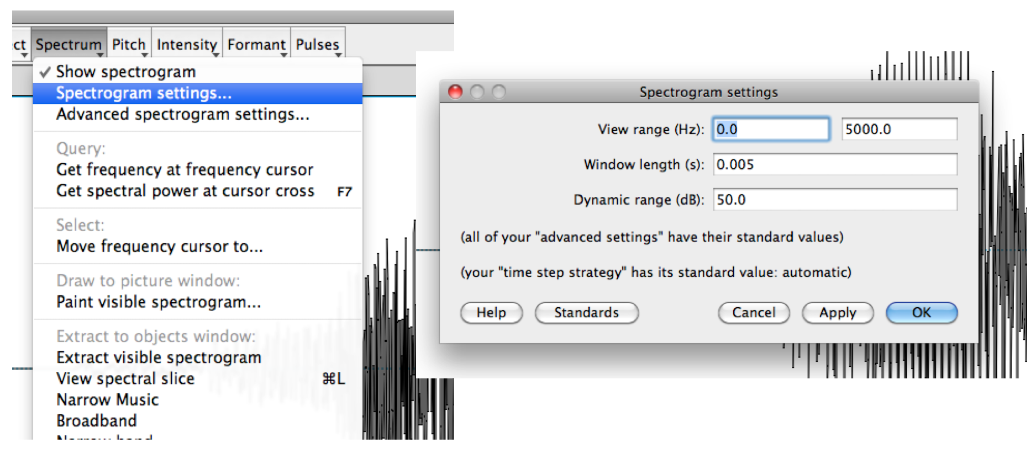
Task: Click the dropdown arrow under Spectrum
Action: click(x=100, y=55)
